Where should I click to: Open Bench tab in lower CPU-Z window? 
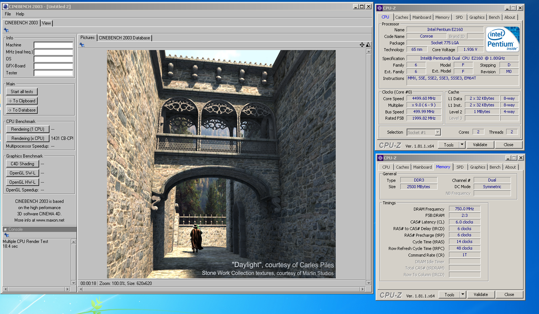click(495, 167)
